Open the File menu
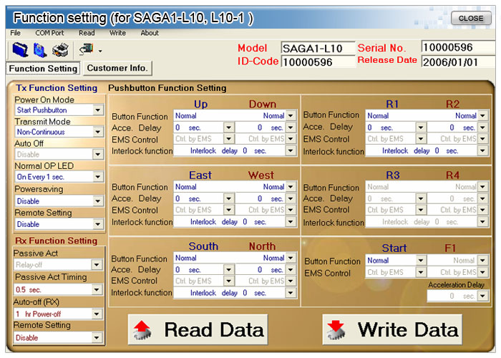This screenshot has height=358, width=501. (x=16, y=33)
